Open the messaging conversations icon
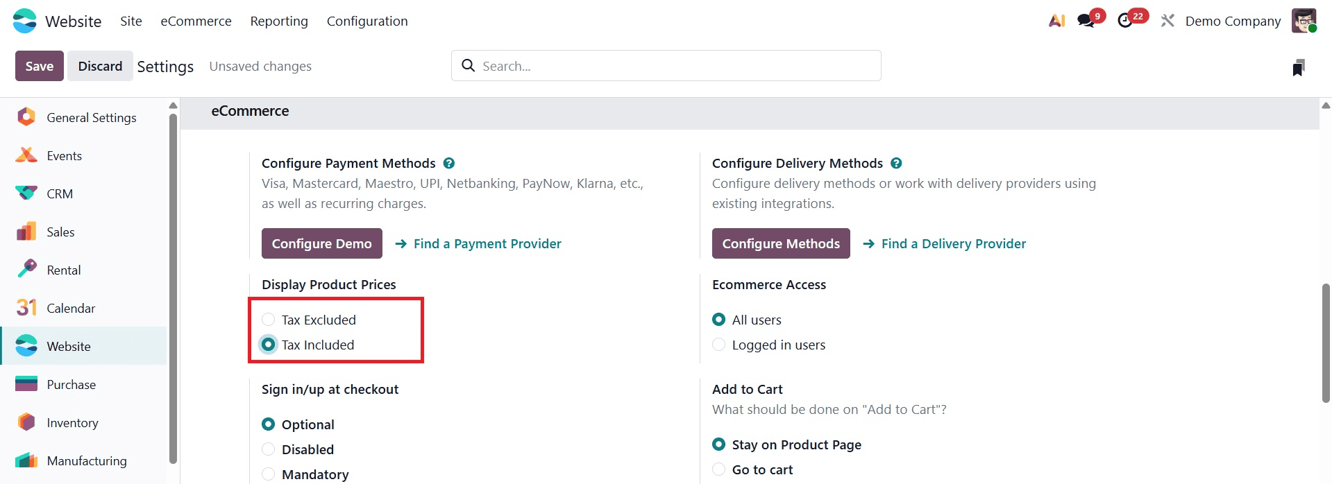This screenshot has width=1332, height=484. [1085, 21]
